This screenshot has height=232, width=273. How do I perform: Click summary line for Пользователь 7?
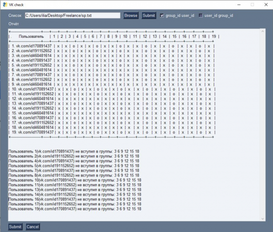click(x=74, y=171)
